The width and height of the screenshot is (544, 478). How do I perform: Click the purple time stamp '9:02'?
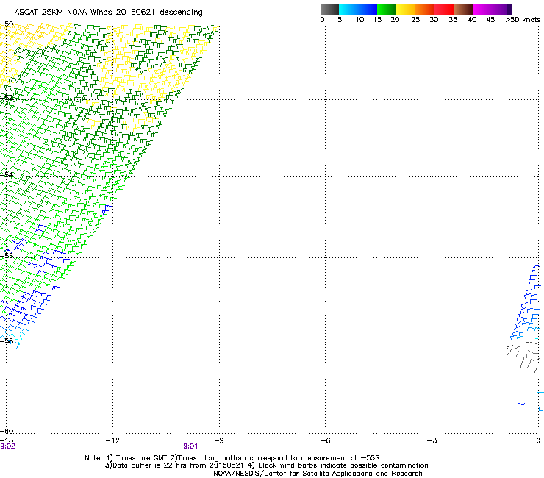(7, 446)
